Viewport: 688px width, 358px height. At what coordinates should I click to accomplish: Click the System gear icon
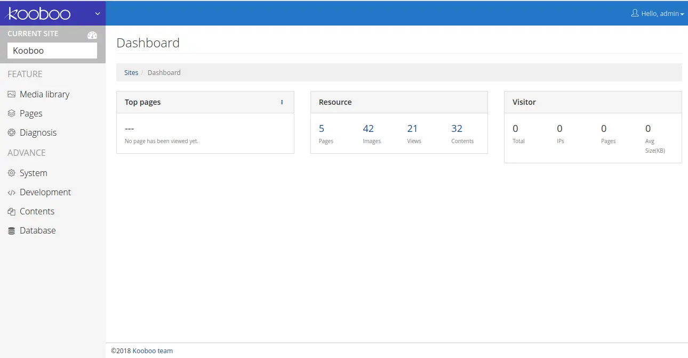click(11, 173)
